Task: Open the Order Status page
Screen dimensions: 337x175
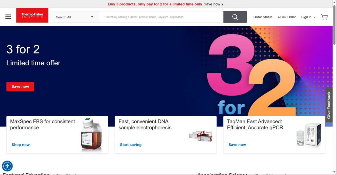Action: [x=263, y=17]
